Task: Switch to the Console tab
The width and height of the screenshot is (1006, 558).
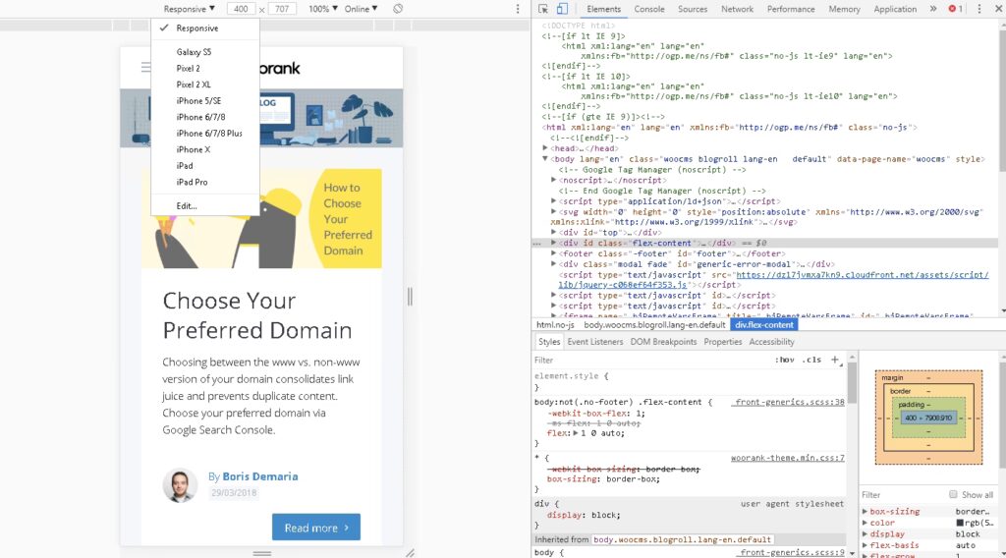Action: 648,9
